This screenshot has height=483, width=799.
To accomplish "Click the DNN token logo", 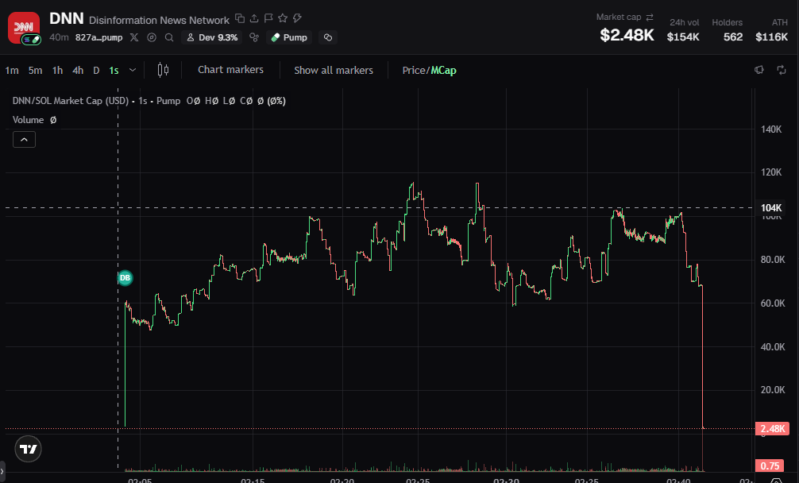I will 24,28.
